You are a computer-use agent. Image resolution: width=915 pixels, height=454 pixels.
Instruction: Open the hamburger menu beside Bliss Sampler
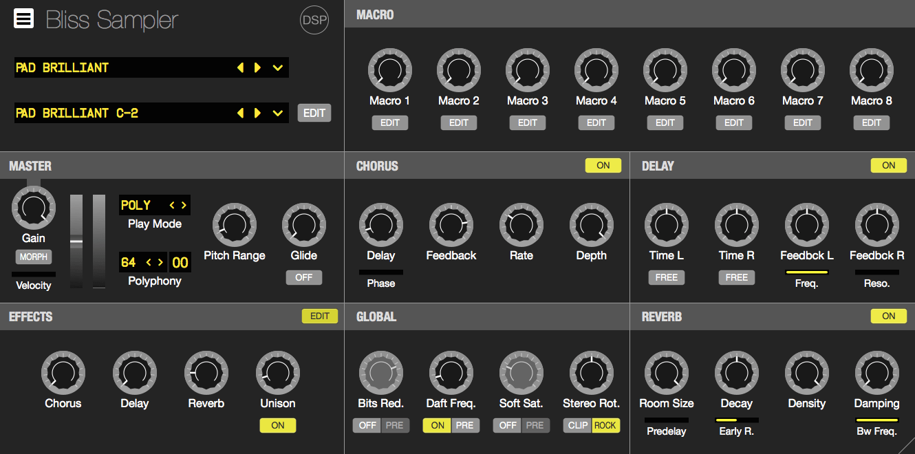click(24, 19)
